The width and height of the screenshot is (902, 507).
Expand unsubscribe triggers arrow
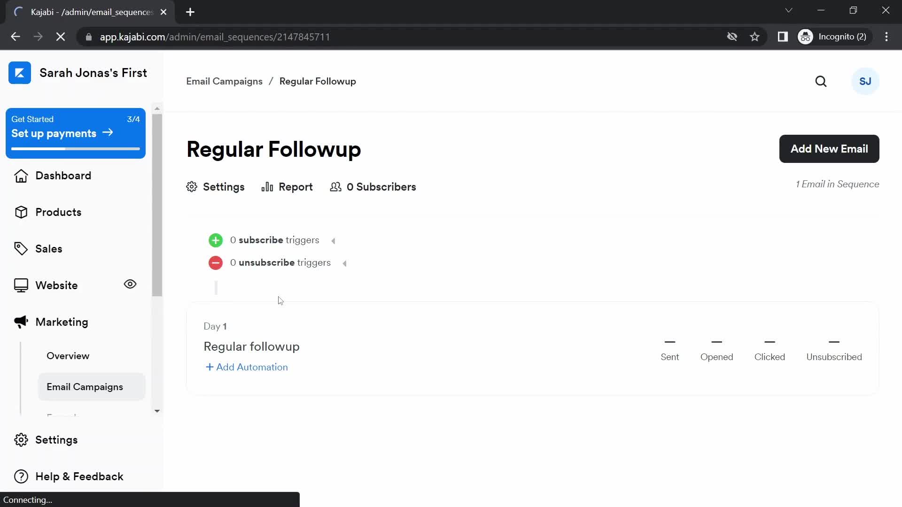click(x=345, y=263)
